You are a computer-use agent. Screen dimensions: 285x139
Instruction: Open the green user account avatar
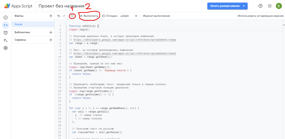[279, 6]
